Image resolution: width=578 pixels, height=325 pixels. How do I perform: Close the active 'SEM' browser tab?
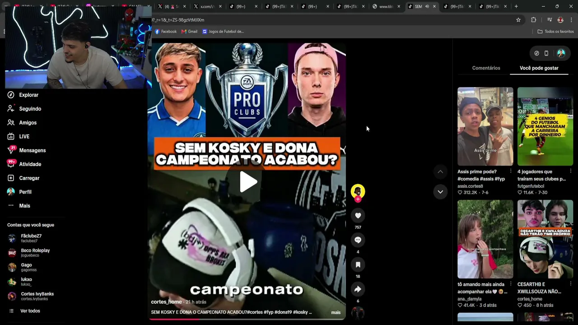(434, 6)
